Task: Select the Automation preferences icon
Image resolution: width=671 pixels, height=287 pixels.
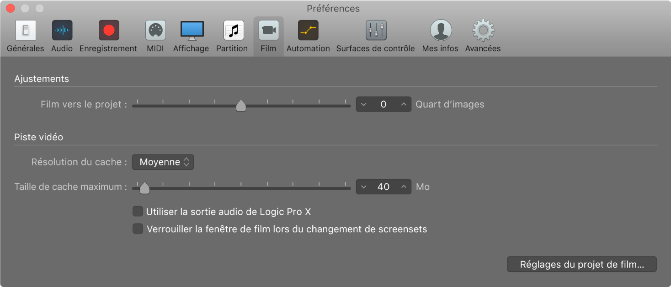Action: coord(308,30)
